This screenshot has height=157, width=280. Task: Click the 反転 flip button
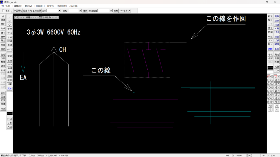point(116,11)
